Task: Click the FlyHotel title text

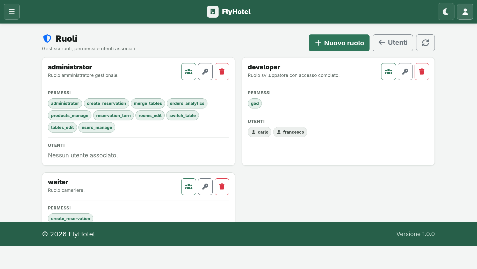Action: coord(236,12)
